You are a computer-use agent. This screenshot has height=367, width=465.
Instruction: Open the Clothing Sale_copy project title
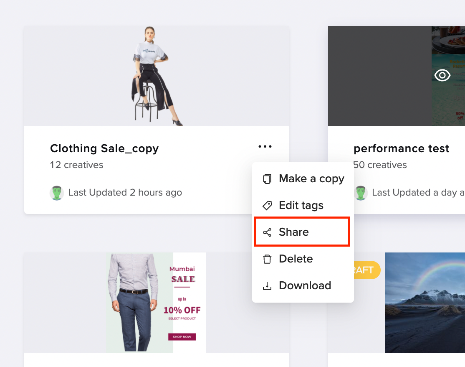pos(104,148)
